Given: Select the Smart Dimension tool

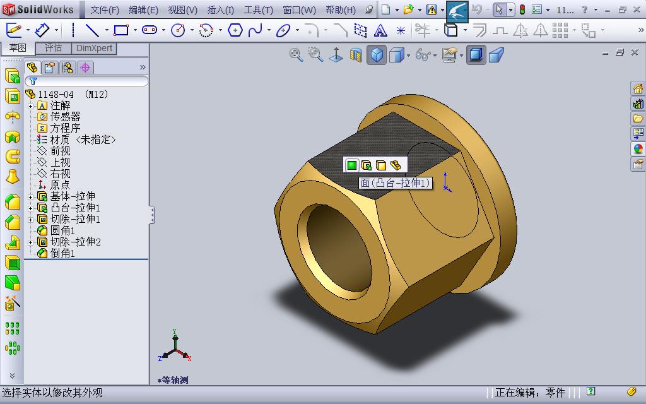Looking at the screenshot, I should (x=42, y=30).
